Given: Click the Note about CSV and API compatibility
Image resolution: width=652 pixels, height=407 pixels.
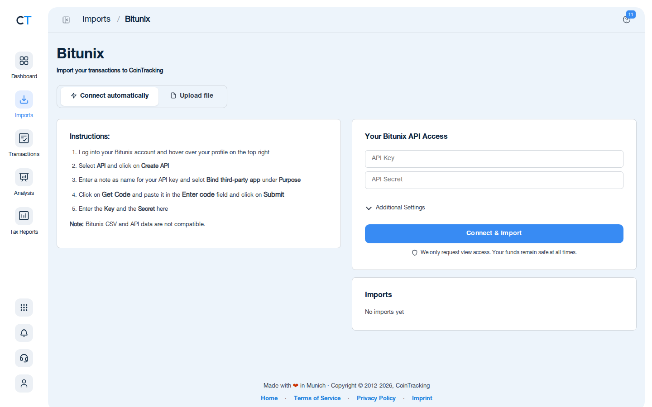Looking at the screenshot, I should (137, 224).
